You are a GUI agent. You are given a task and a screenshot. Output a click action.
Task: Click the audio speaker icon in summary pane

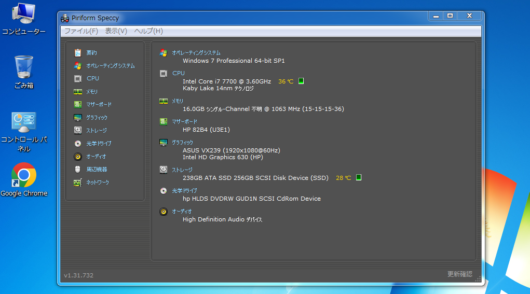[x=164, y=212]
